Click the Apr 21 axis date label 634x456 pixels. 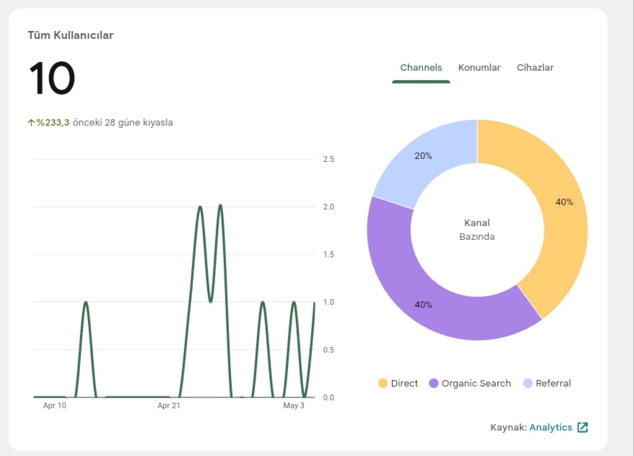point(168,405)
